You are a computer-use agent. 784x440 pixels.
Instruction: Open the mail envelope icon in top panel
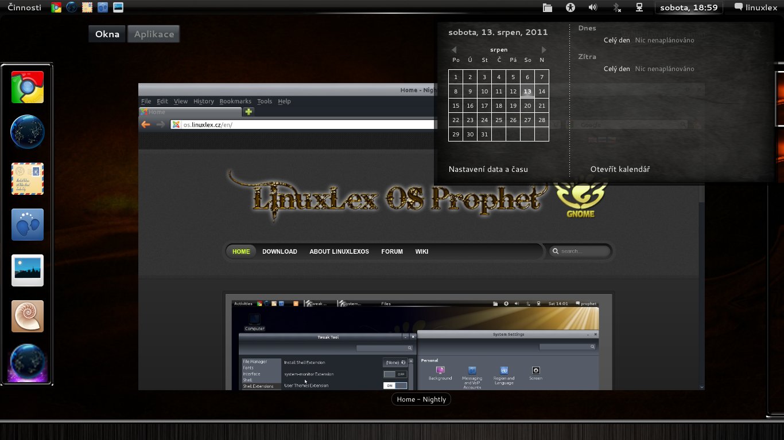point(87,7)
